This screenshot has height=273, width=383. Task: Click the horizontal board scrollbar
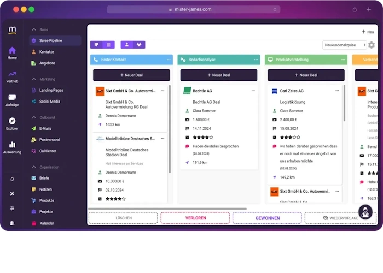click(x=167, y=209)
